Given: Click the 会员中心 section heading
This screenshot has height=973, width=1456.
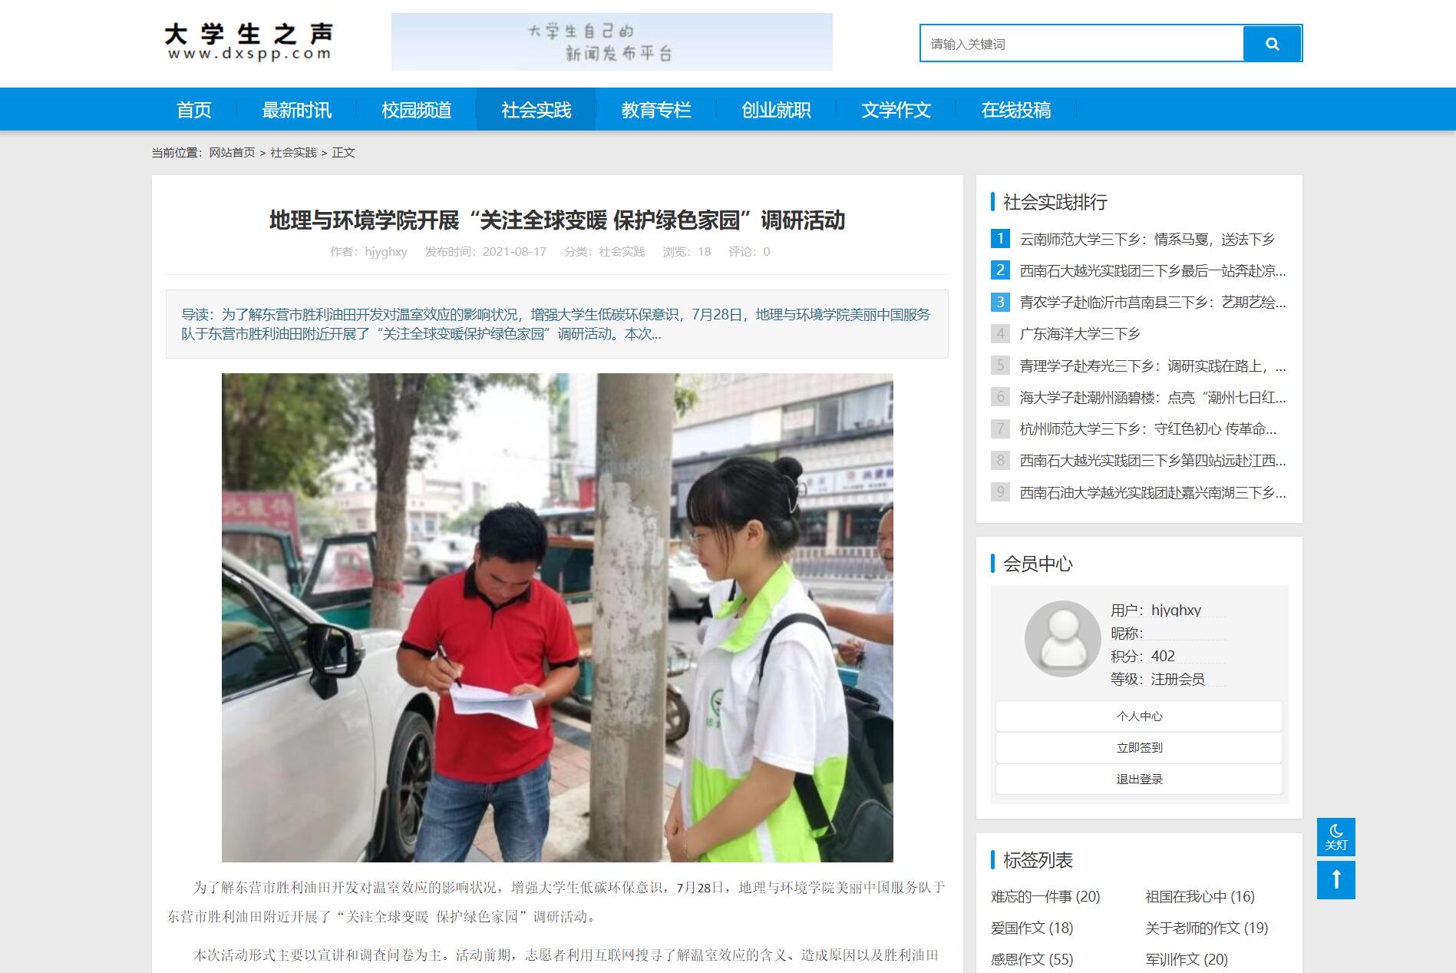Looking at the screenshot, I should [1038, 564].
